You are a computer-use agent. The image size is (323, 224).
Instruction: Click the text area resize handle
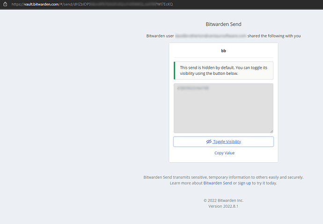tap(272, 131)
